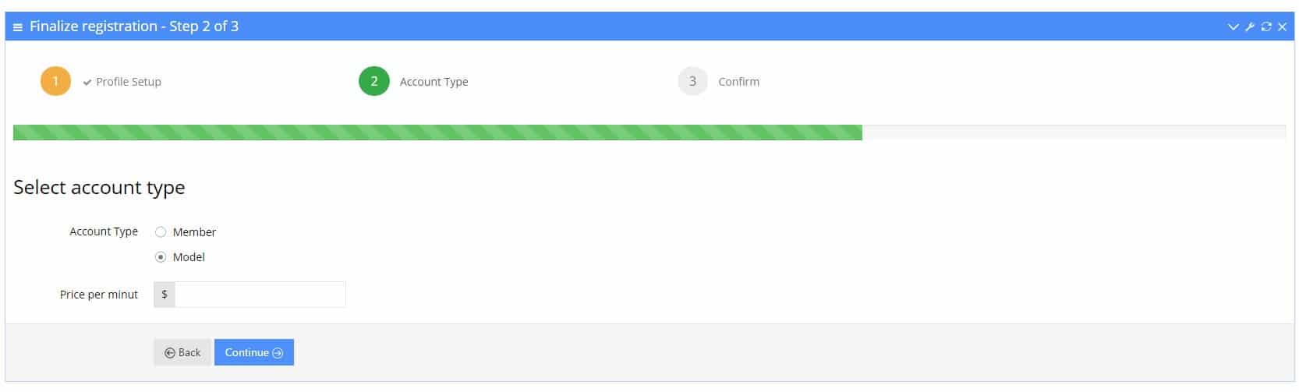Go back with the Back button
This screenshot has height=392, width=1299.
point(182,352)
